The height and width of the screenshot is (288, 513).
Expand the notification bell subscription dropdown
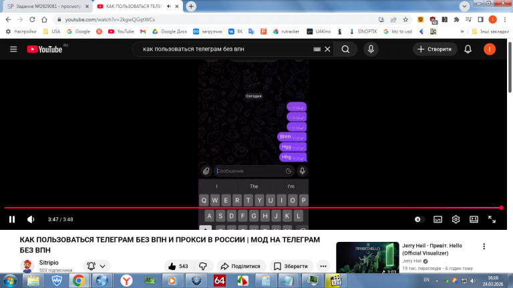coord(96,266)
